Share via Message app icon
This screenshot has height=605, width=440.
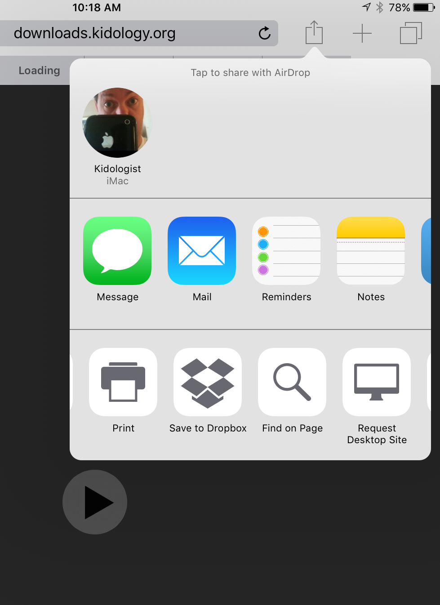(x=117, y=251)
